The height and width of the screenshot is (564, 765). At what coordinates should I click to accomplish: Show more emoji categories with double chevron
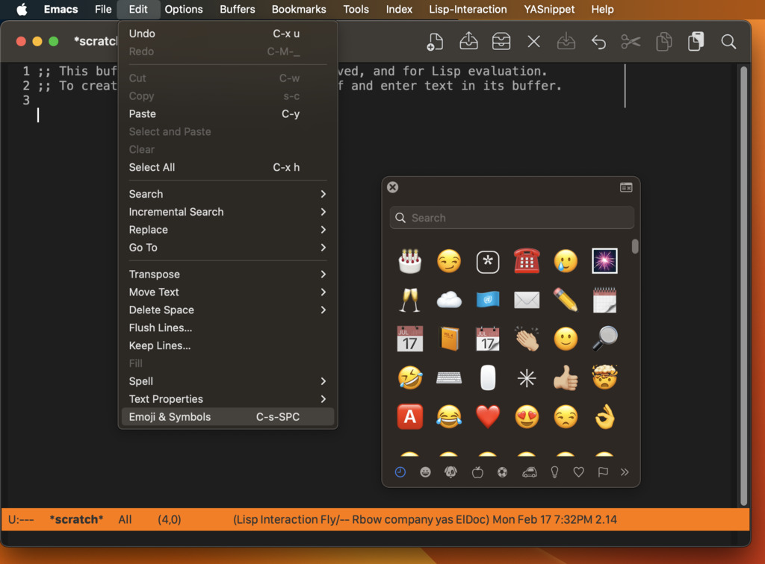(625, 472)
